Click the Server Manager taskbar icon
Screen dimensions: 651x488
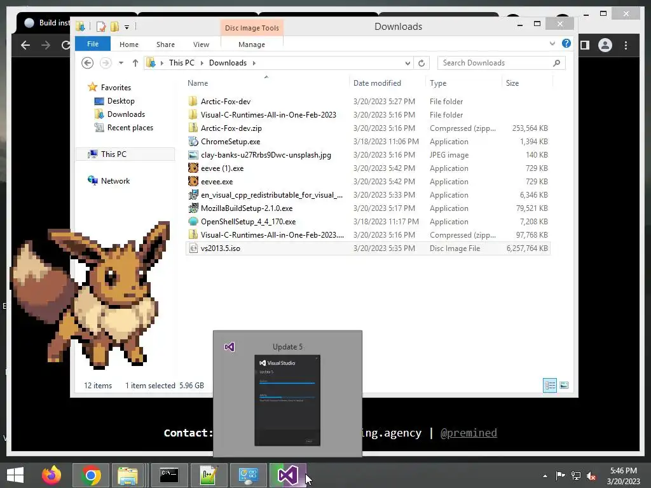[248, 475]
